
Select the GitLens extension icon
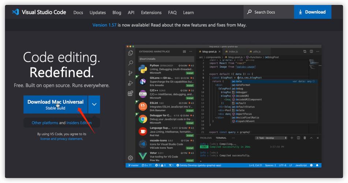point(143,82)
